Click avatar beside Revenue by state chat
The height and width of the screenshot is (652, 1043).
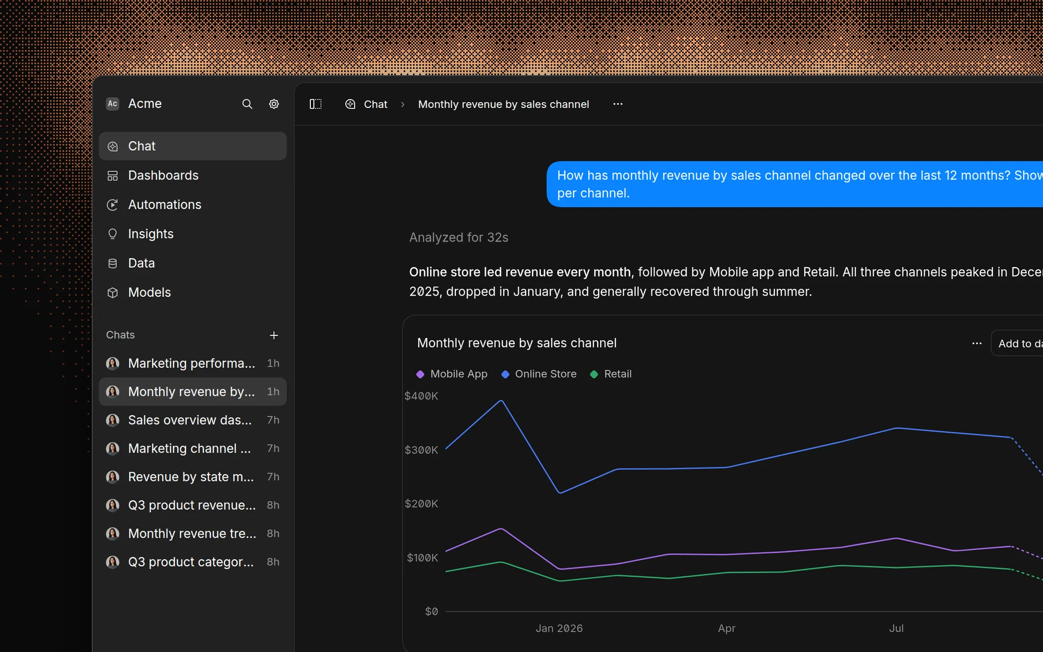coord(113,477)
